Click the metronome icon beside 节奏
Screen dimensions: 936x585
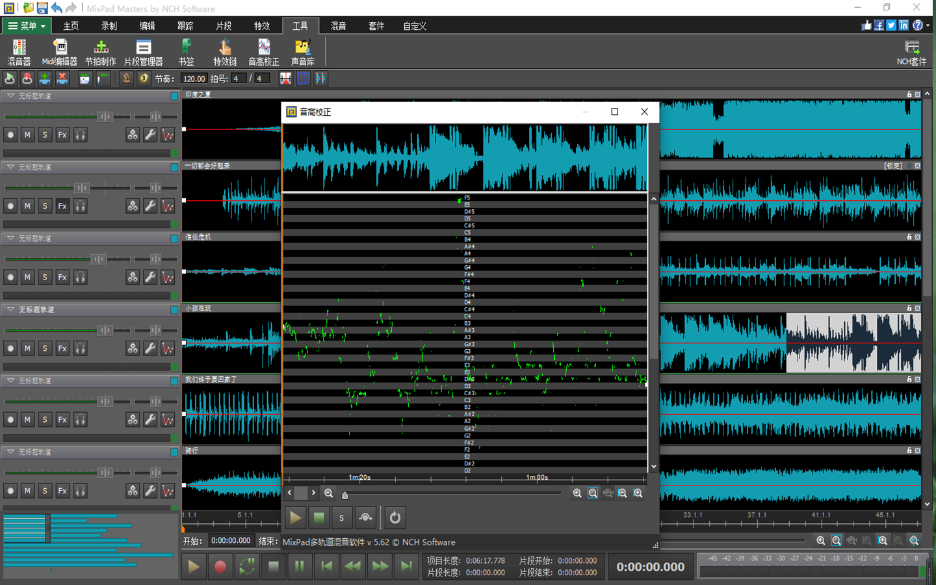(x=126, y=79)
